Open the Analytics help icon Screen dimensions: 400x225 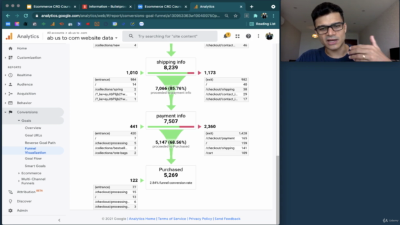click(x=248, y=36)
